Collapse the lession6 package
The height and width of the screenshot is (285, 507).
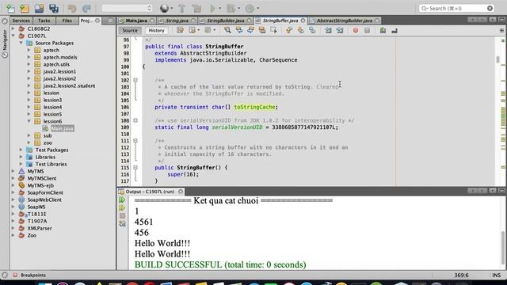point(29,121)
